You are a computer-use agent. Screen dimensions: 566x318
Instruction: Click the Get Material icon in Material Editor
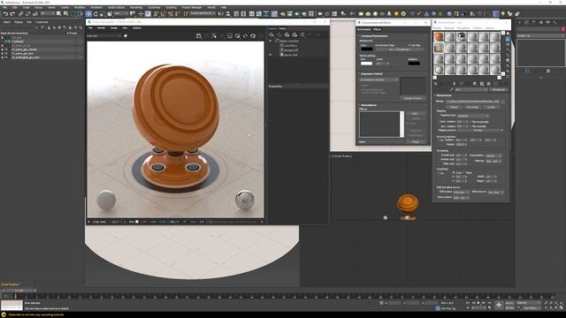tap(436, 83)
